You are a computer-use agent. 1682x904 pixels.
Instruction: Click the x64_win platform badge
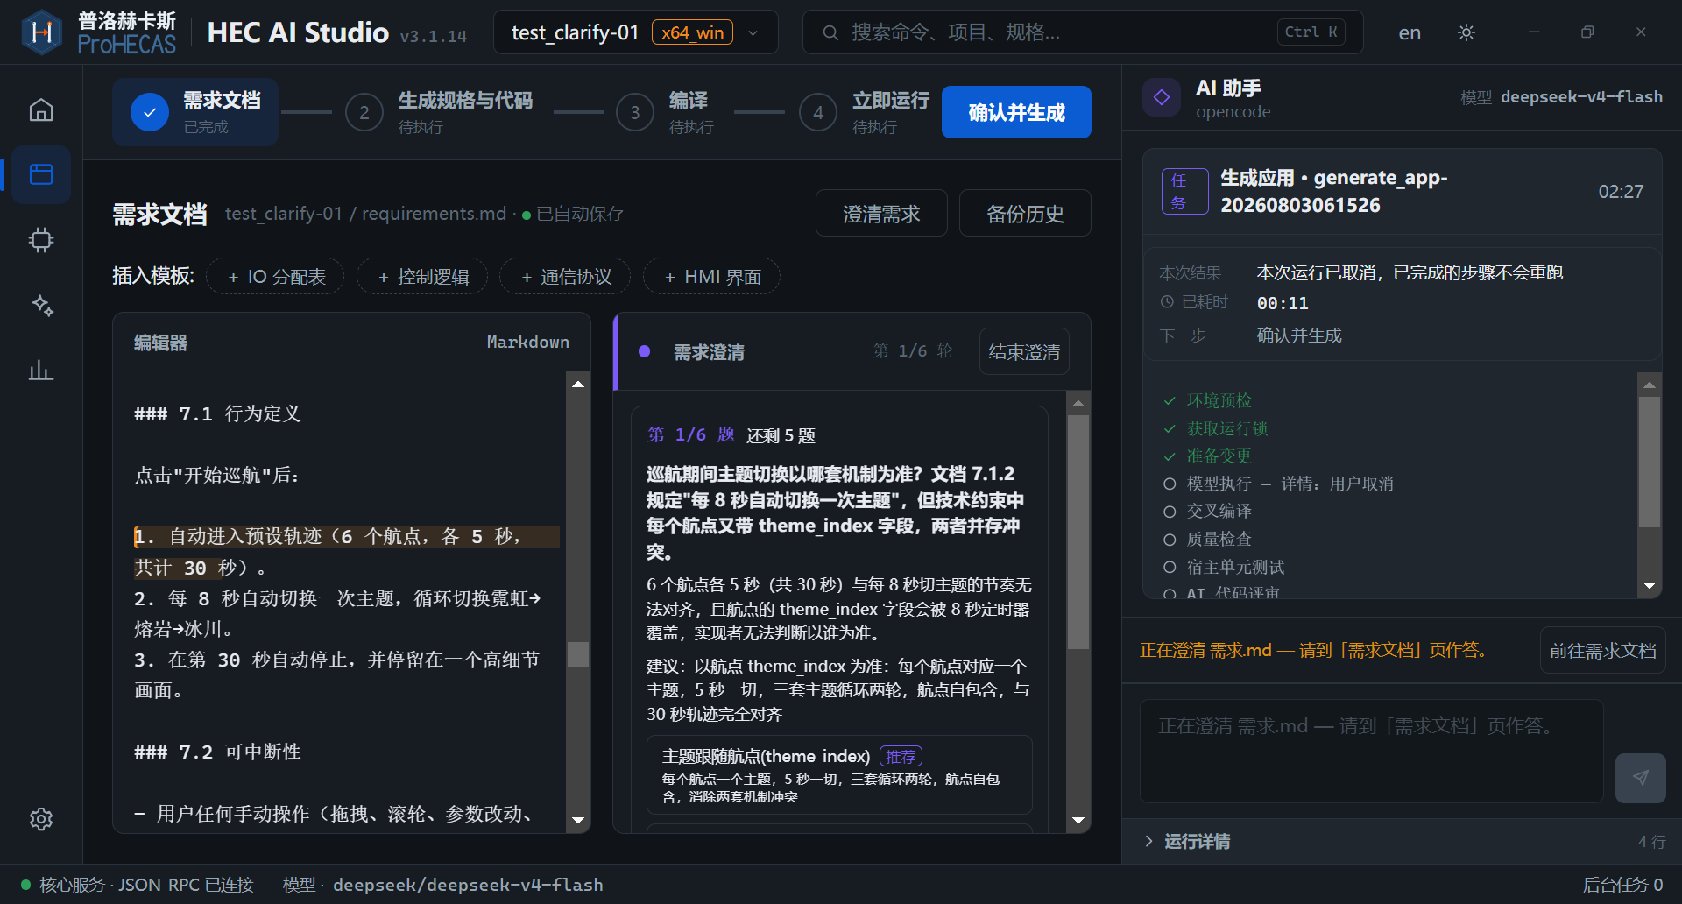pyautogui.click(x=692, y=32)
